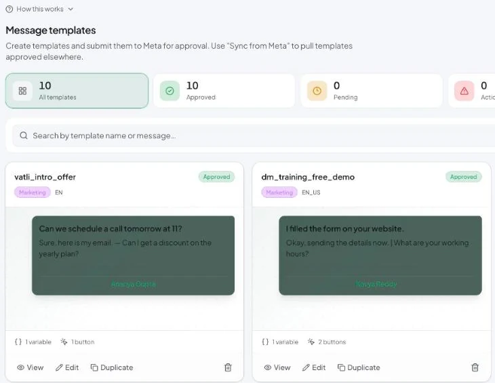
Task: Open the dm_training_free_demo template title
Action: tap(308, 177)
